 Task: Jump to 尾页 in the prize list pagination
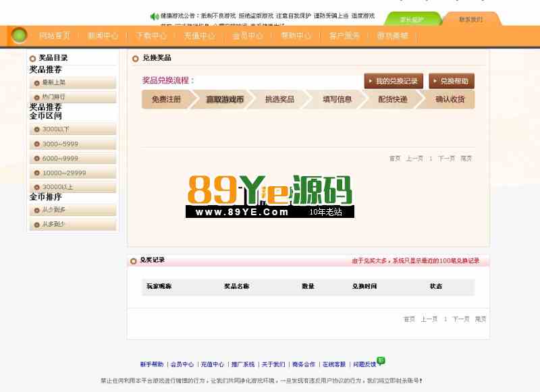click(466, 159)
